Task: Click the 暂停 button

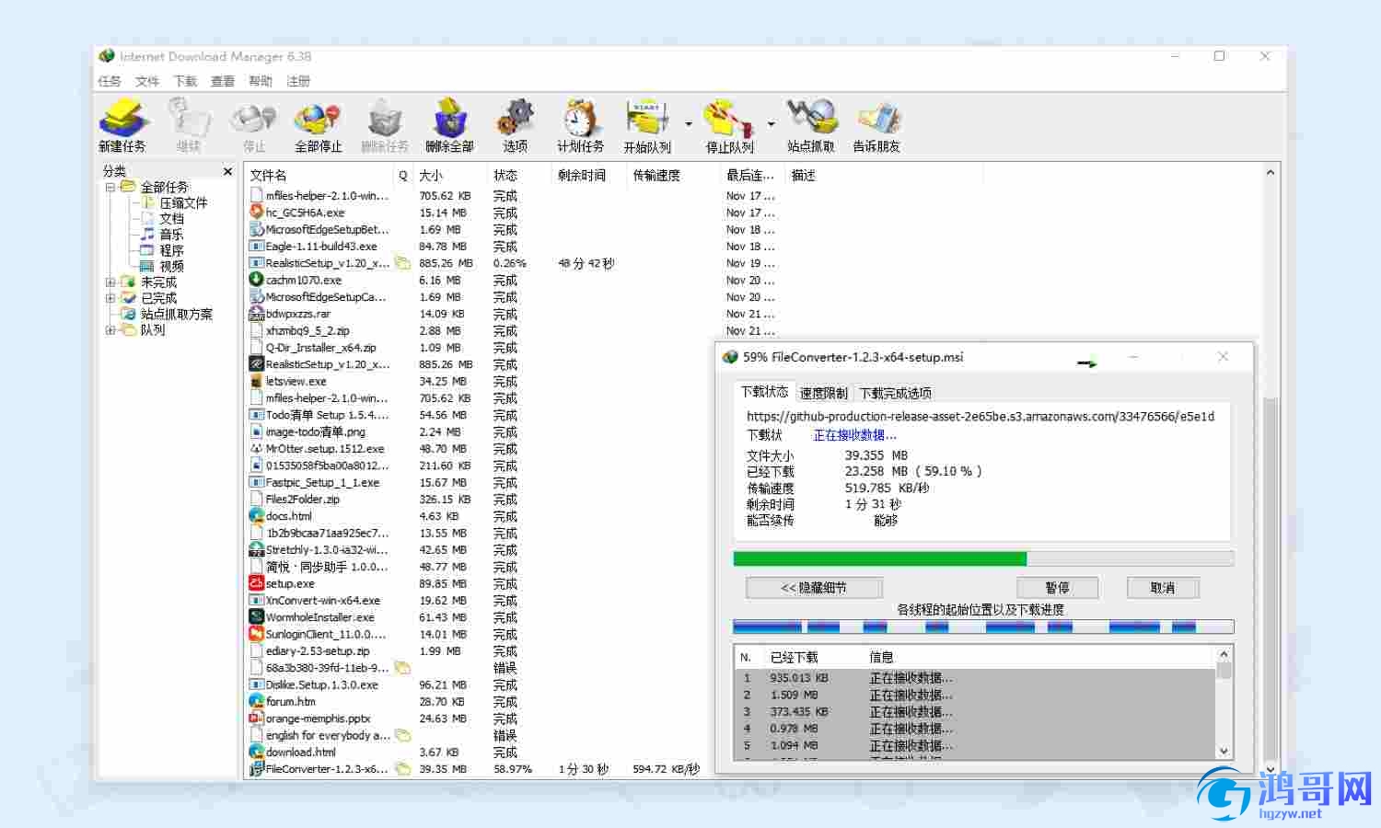Action: [1057, 587]
